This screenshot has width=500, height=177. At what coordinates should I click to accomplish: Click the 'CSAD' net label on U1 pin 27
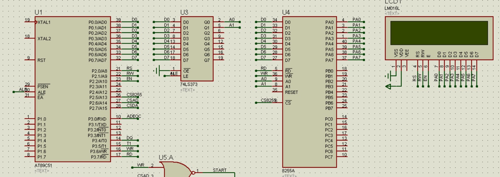coord(132,100)
